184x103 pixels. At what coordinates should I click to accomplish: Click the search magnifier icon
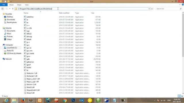181,9
